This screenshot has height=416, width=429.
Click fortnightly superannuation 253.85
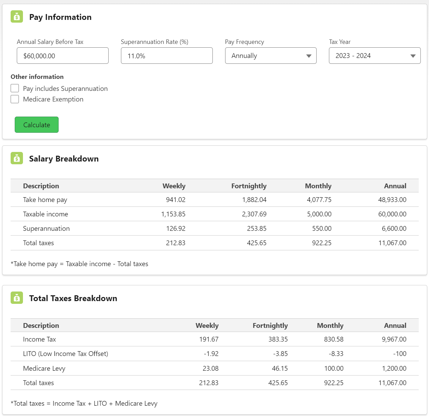click(257, 228)
